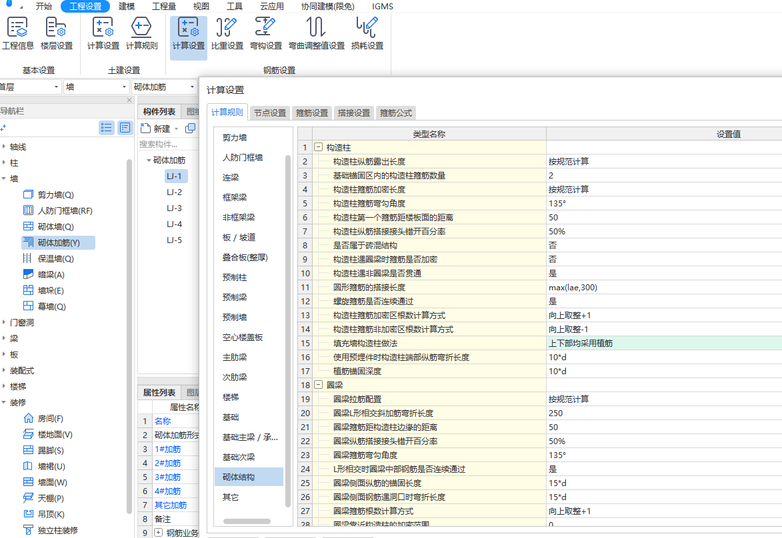Click the max(lae,300) value cell
The image size is (782, 538).
tap(664, 288)
